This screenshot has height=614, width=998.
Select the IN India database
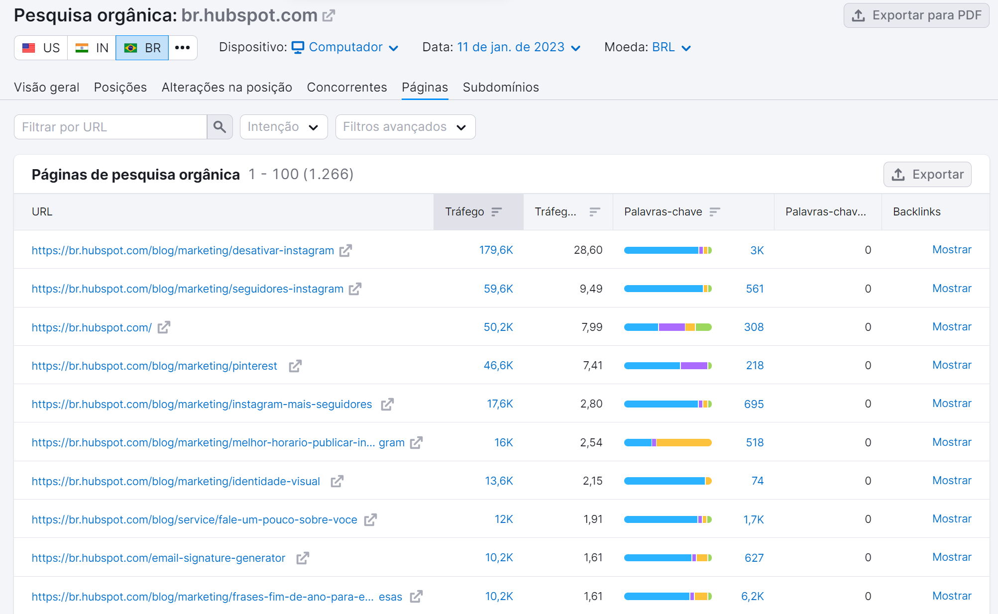click(92, 48)
